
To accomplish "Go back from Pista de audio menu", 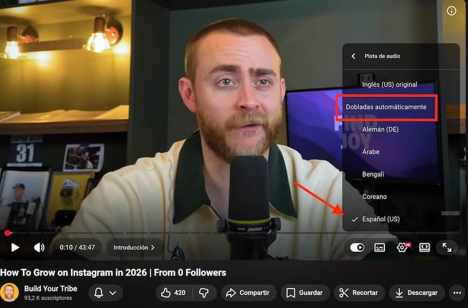I will tap(354, 56).
